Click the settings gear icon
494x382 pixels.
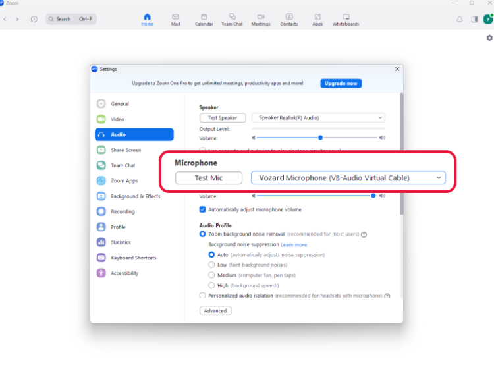[489, 38]
